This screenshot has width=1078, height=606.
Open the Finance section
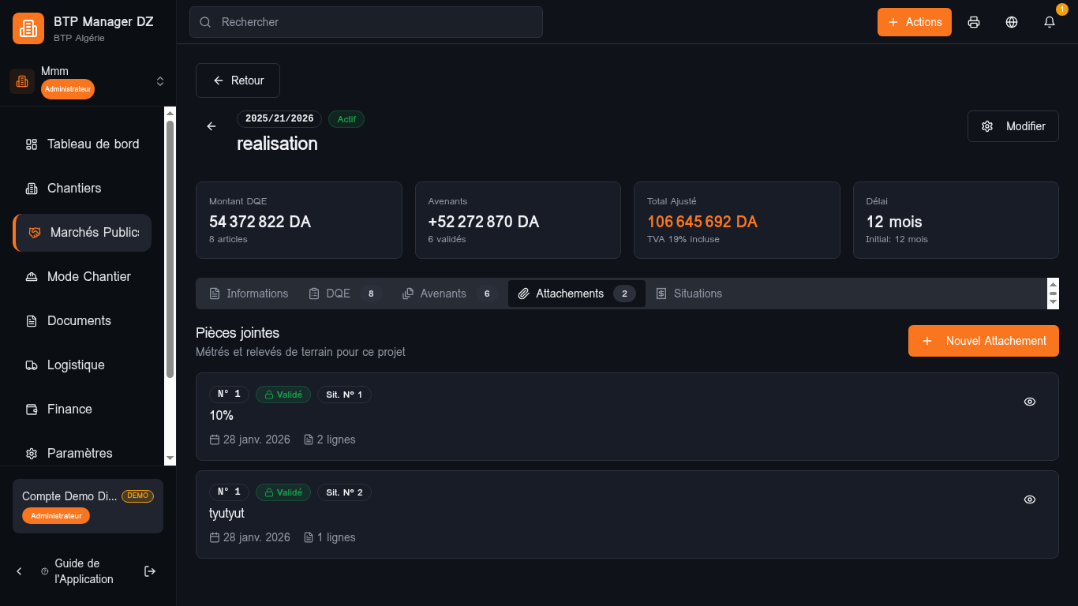[71, 409]
